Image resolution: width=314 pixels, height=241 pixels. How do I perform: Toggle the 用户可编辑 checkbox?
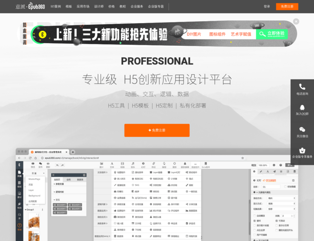coord(255,235)
